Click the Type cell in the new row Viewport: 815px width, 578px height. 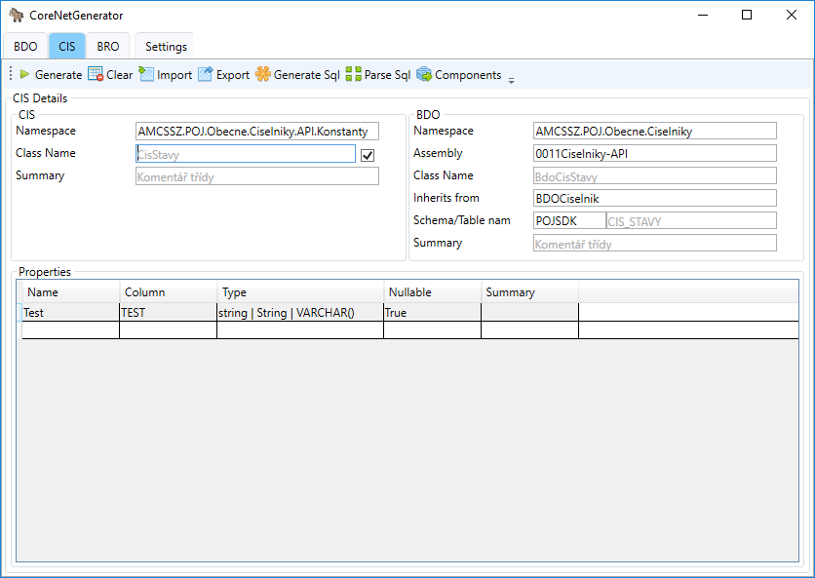[x=300, y=330]
